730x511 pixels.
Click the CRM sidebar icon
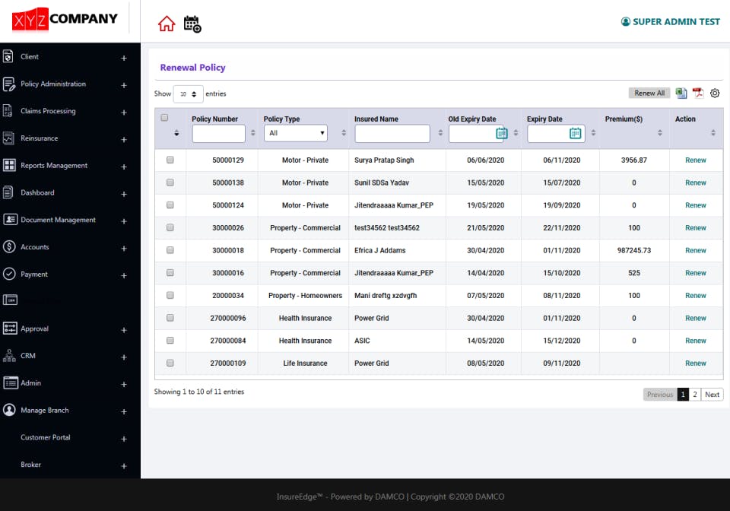coord(9,355)
